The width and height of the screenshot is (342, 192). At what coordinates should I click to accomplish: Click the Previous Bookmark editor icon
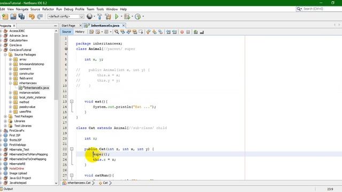149,32
